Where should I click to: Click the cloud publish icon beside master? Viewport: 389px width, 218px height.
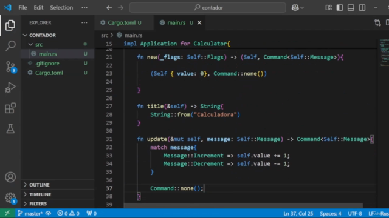[x=48, y=213]
